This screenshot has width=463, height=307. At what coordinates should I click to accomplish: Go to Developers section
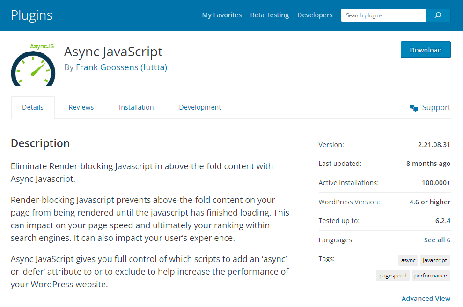click(315, 15)
